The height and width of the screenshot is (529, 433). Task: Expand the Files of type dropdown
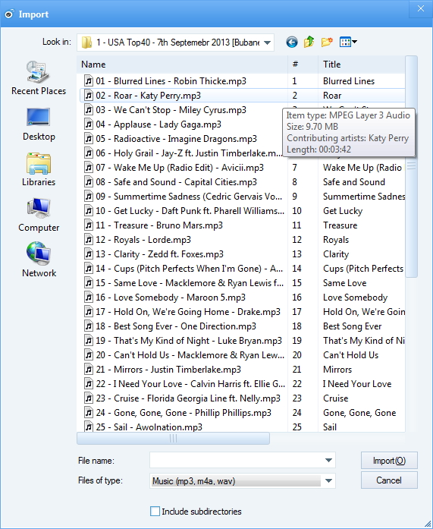click(328, 480)
